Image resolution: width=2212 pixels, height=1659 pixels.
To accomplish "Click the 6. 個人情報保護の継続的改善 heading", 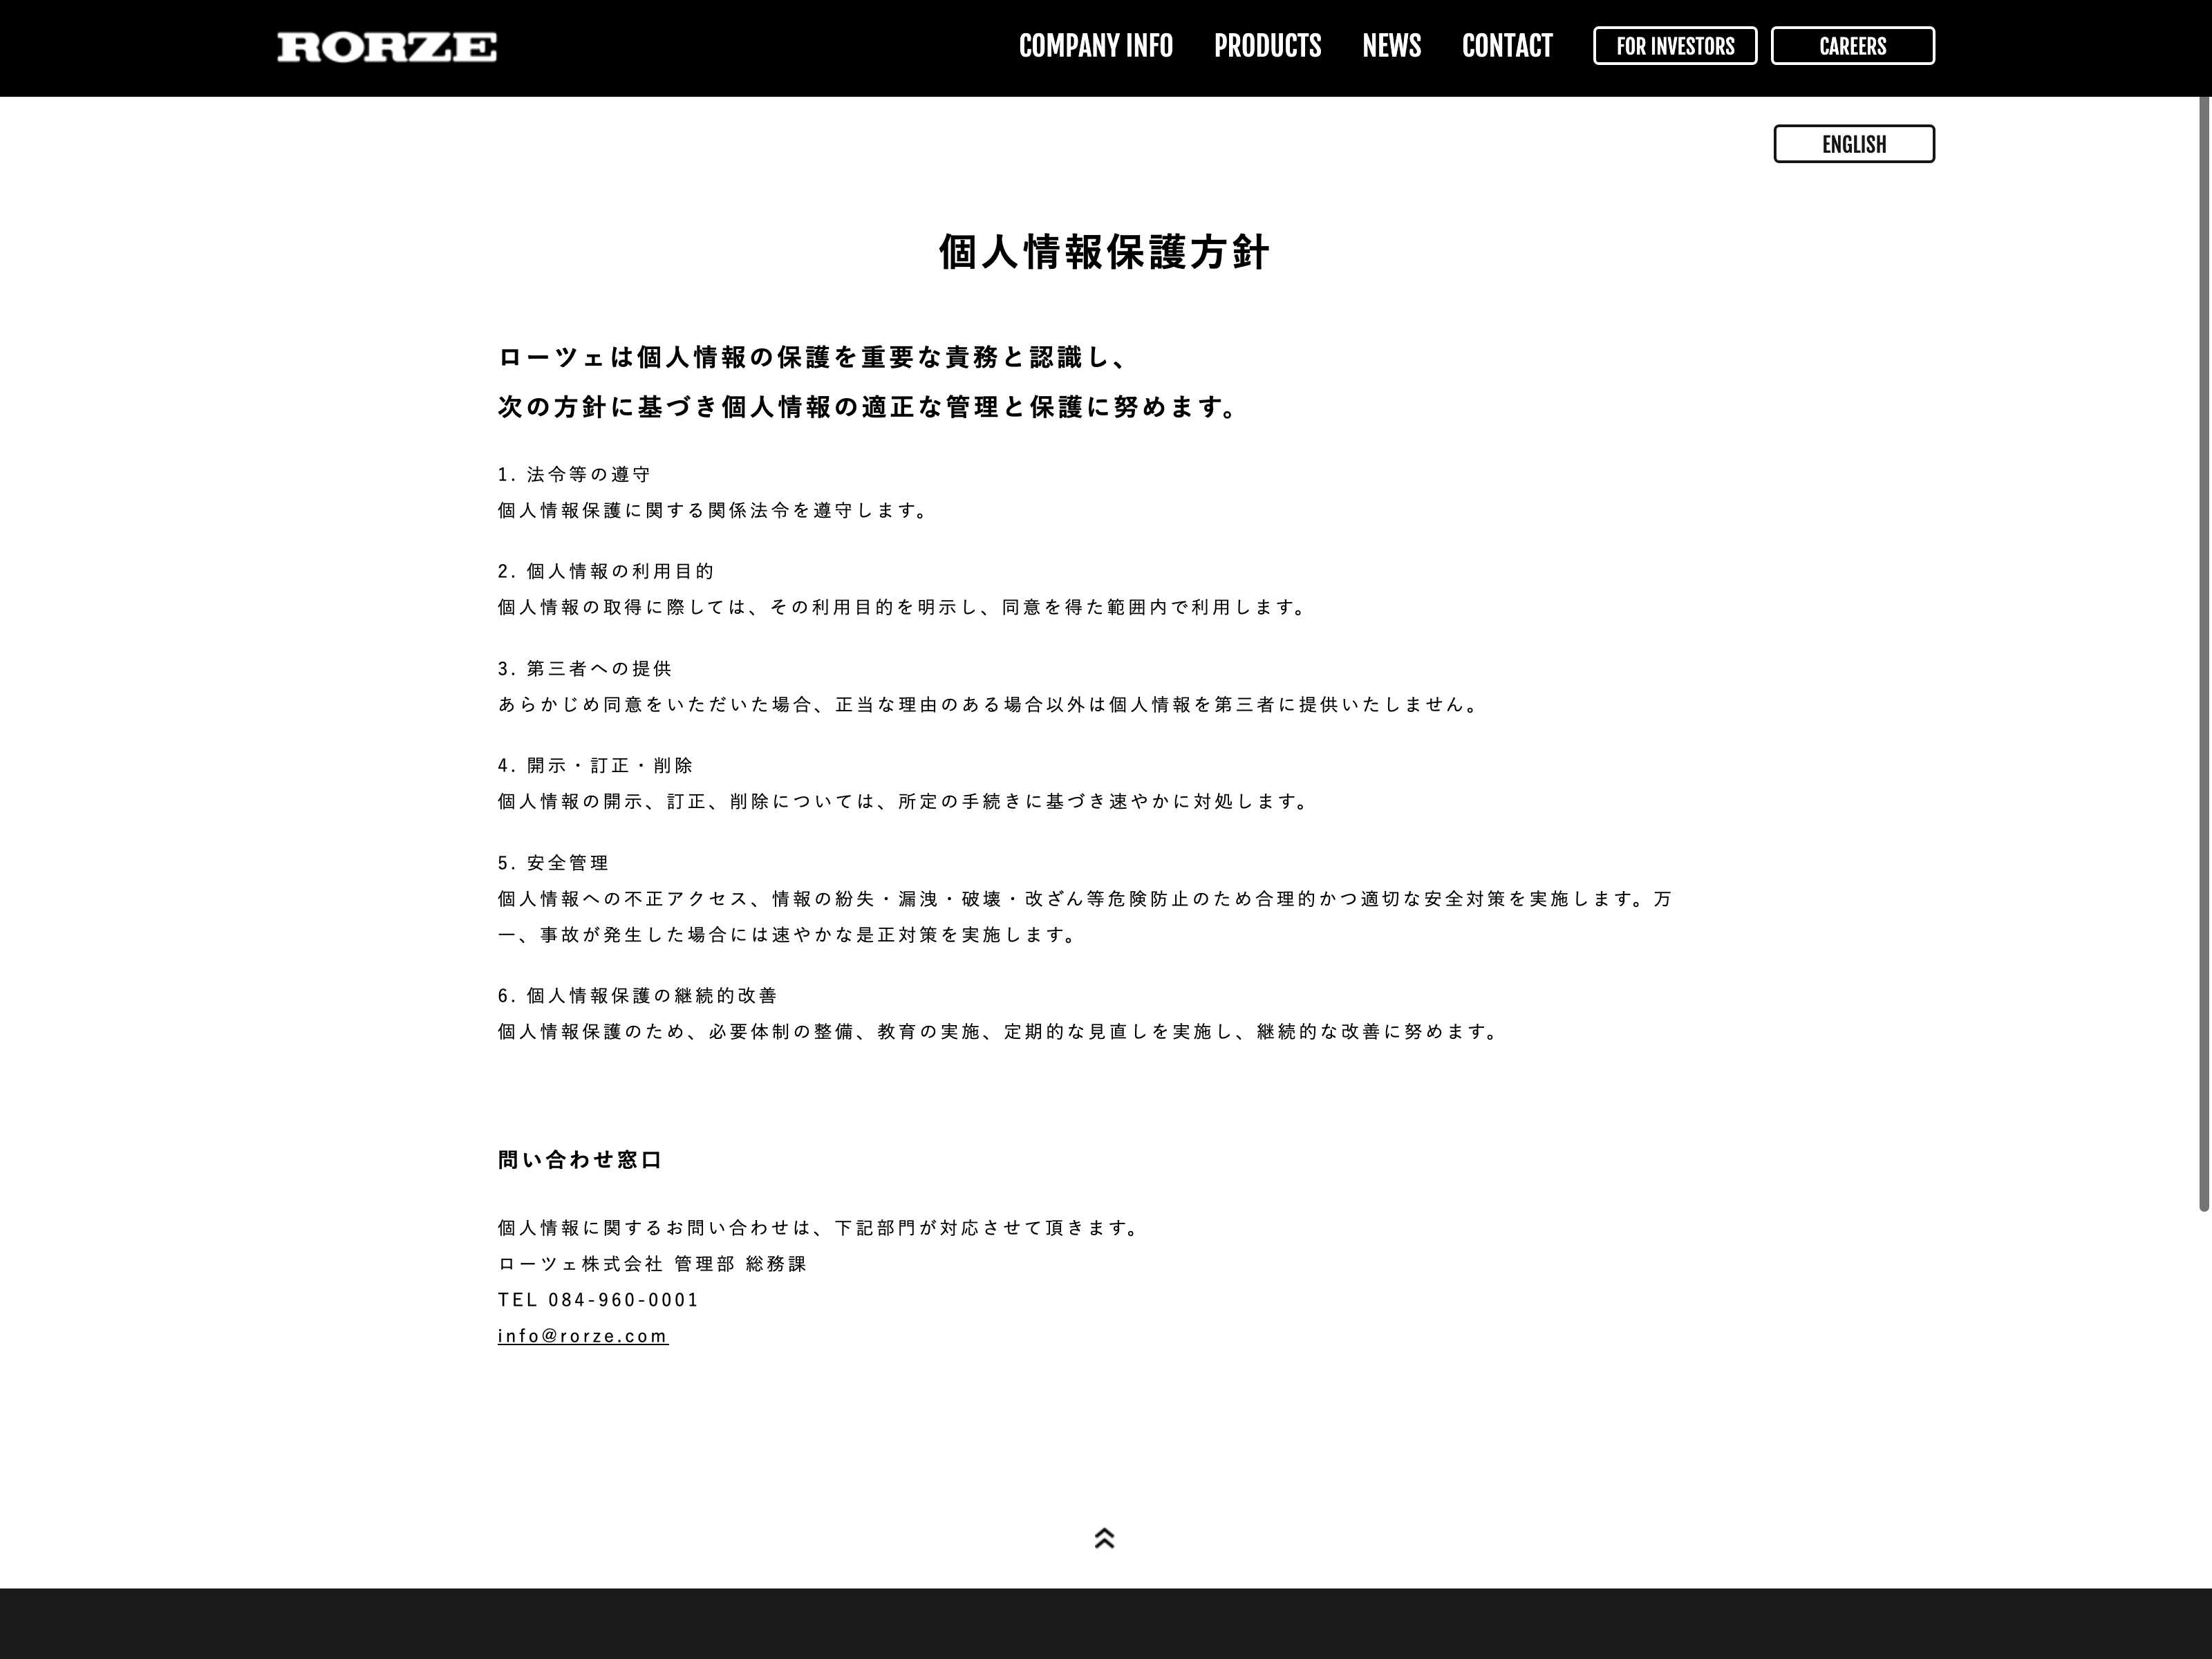I will point(637,995).
